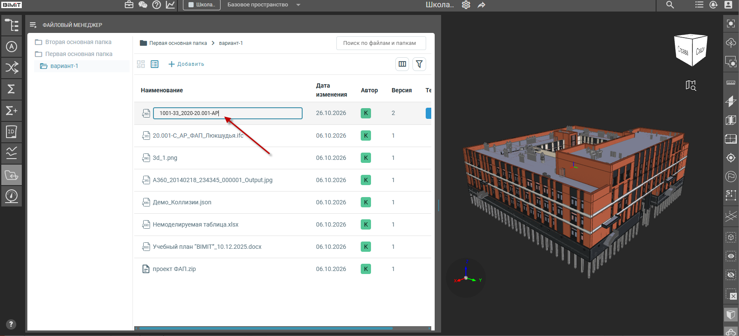
Task: Hide selected elements with crossed eye icon
Action: click(731, 275)
